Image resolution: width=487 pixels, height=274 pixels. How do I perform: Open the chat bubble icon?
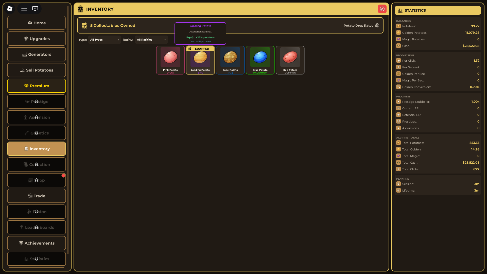[35, 9]
